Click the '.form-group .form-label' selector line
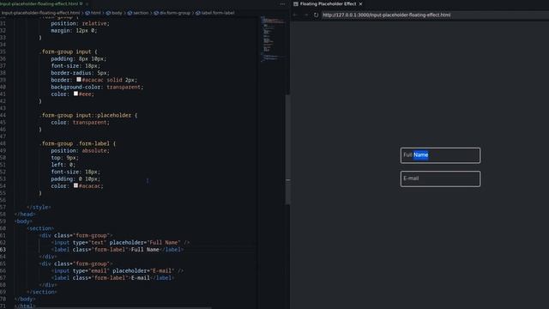This screenshot has width=549, height=309. coord(78,143)
